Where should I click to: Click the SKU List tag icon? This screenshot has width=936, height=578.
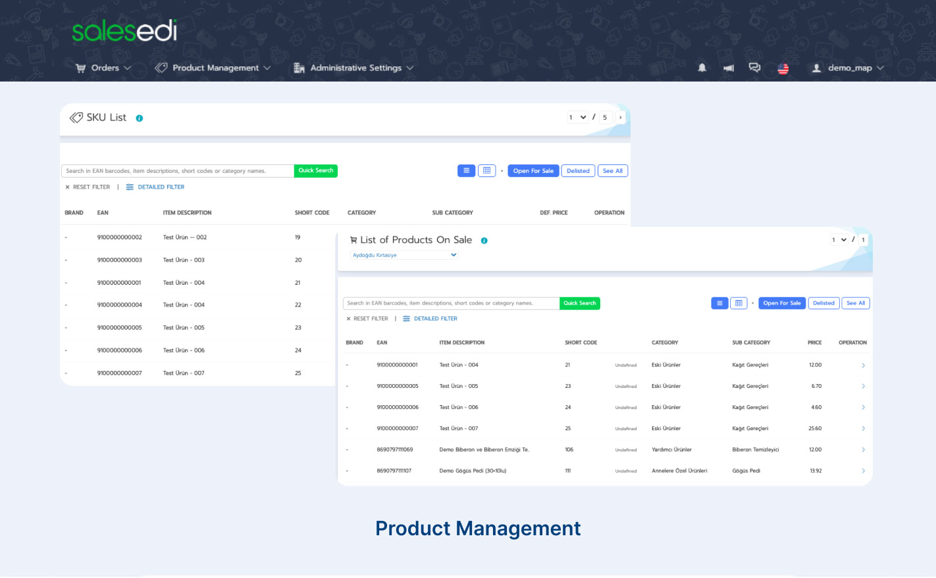point(76,118)
